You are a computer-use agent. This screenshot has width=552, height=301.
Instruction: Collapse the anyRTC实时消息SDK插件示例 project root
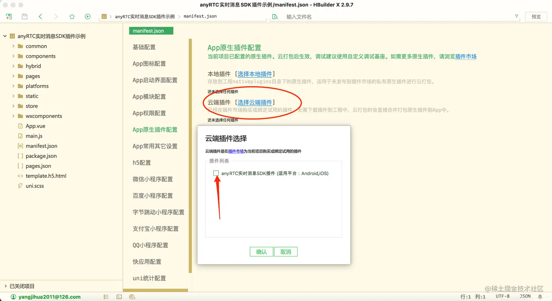point(5,36)
